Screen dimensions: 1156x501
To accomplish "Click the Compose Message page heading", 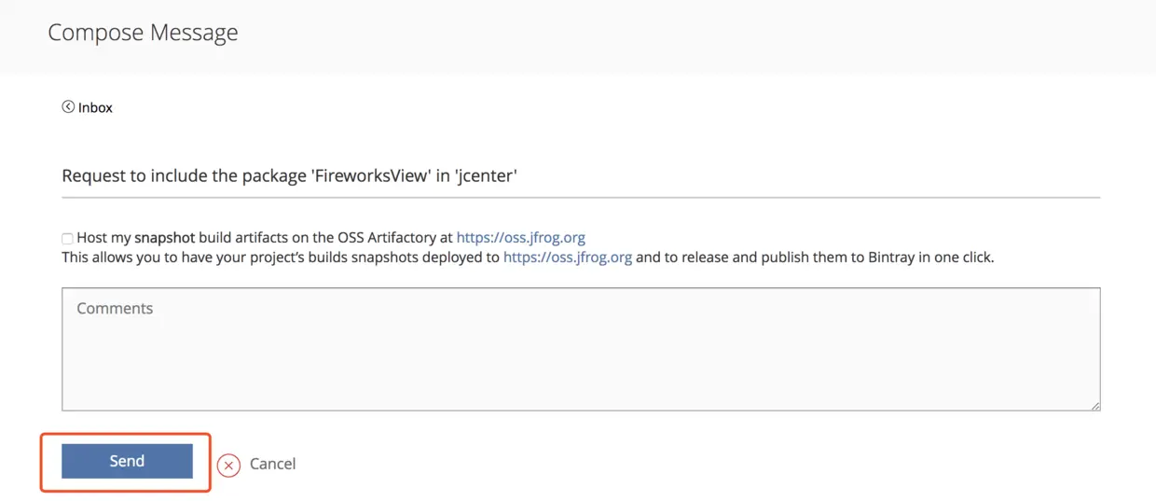I will pyautogui.click(x=143, y=32).
